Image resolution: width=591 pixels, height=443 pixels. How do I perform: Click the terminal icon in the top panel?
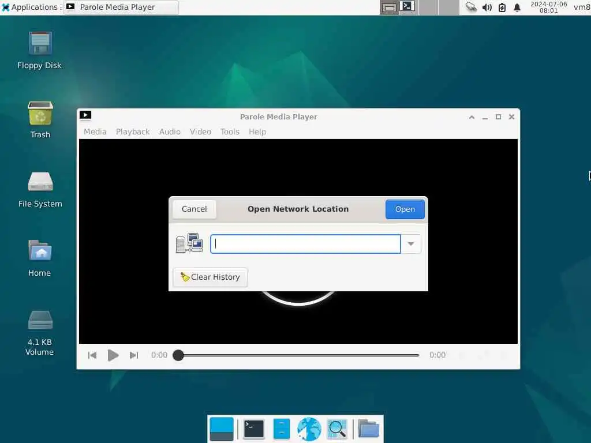click(407, 6)
